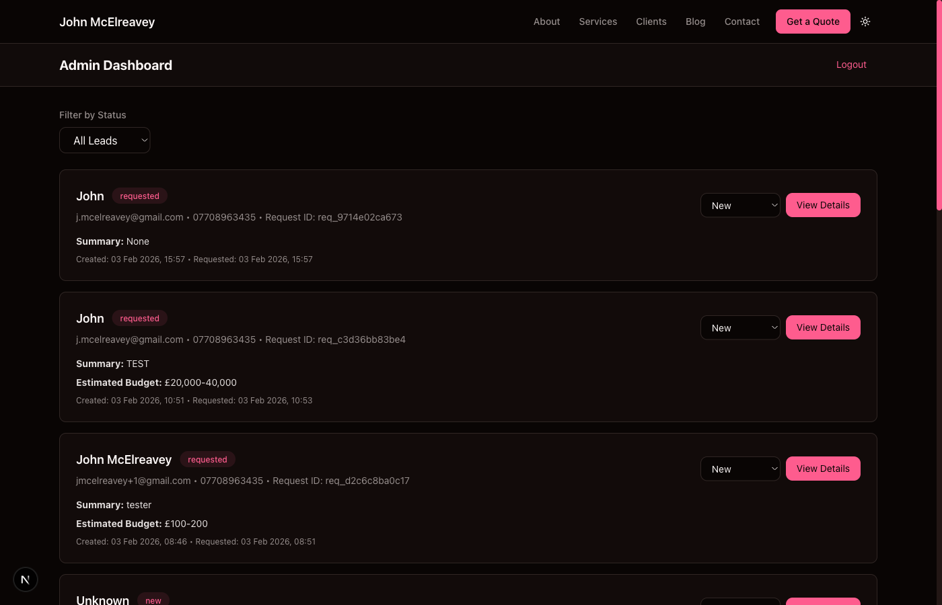This screenshot has height=605, width=942.
Task: Change status dropdown on first John lead
Action: click(740, 205)
